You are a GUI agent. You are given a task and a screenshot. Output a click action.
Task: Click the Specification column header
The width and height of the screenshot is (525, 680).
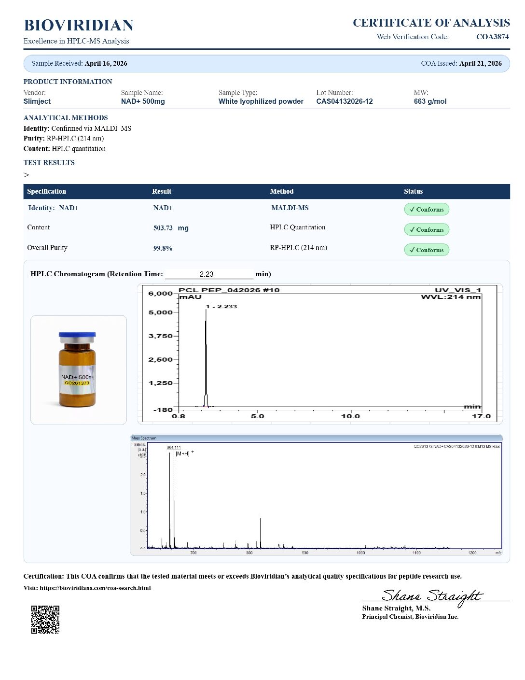pos(46,191)
